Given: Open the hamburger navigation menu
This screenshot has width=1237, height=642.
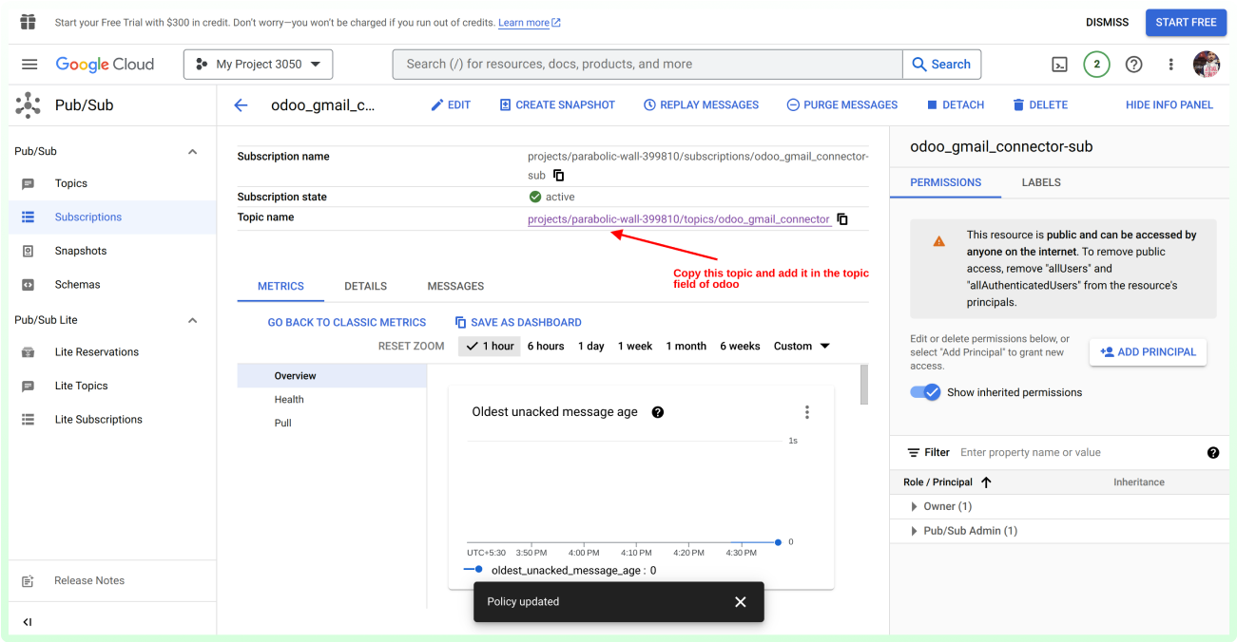Looking at the screenshot, I should (x=29, y=65).
